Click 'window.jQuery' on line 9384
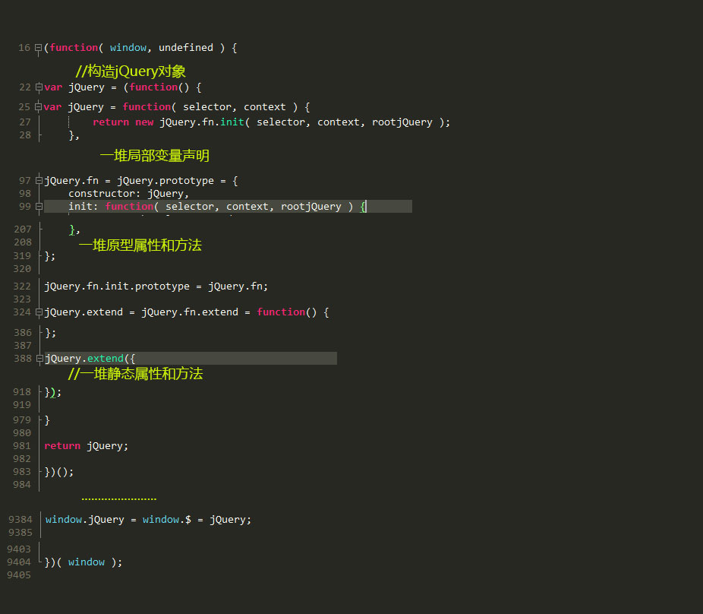Screen dimensions: 703x614 point(85,519)
